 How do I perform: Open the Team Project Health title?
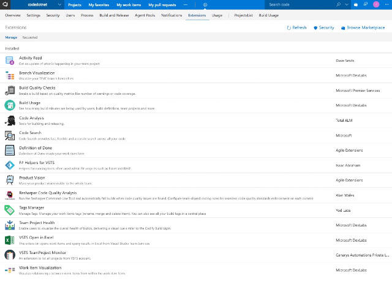[x=37, y=223]
